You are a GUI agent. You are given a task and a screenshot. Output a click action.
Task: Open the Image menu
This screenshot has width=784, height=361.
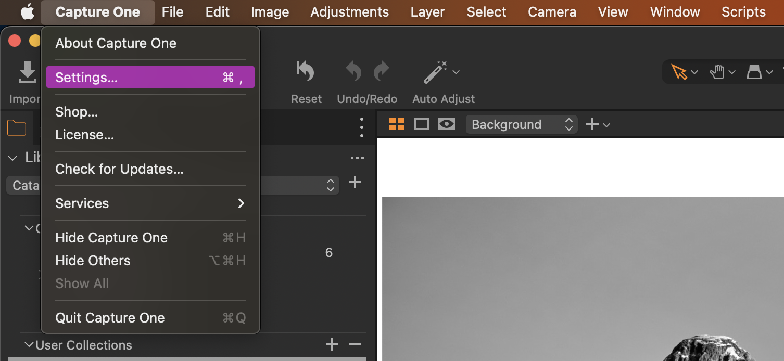[x=270, y=12]
